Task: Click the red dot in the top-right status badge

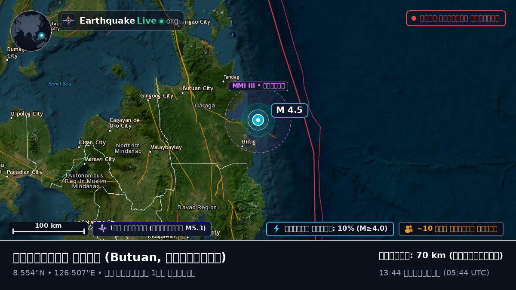Action: coord(414,18)
